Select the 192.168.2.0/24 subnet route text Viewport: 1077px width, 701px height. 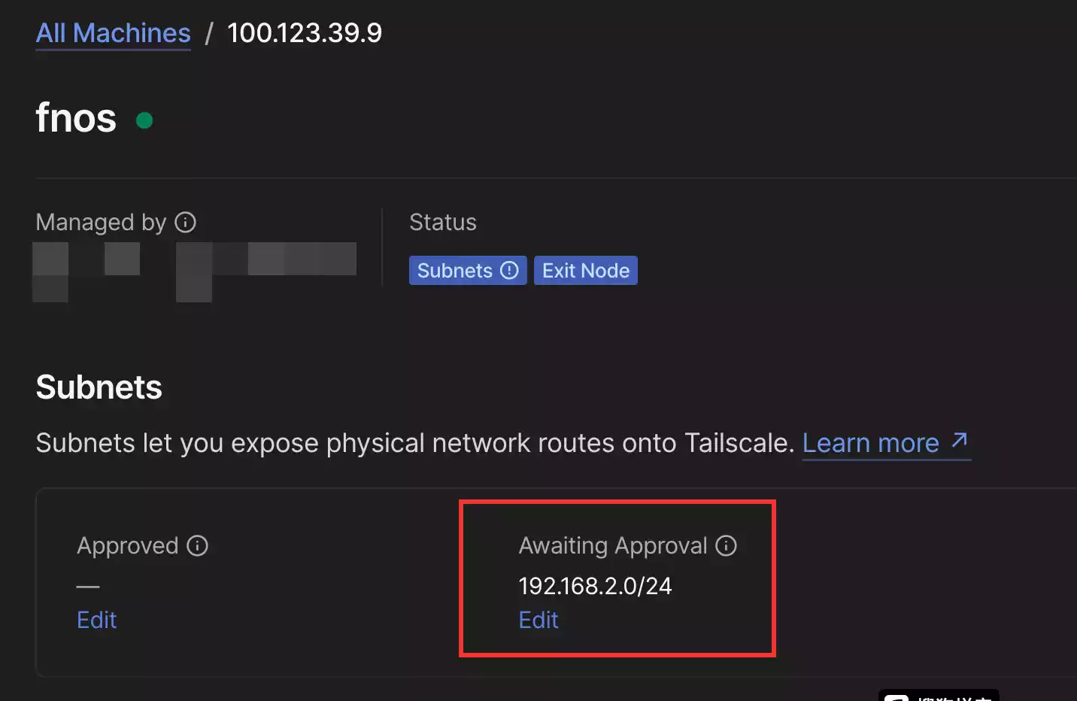pos(595,586)
